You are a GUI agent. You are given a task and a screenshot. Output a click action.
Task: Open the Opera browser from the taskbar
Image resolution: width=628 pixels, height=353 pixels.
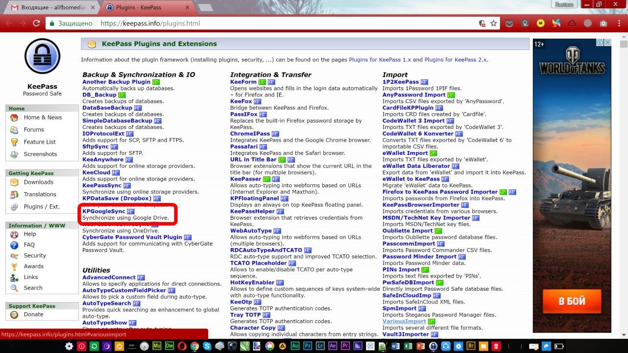point(183,346)
